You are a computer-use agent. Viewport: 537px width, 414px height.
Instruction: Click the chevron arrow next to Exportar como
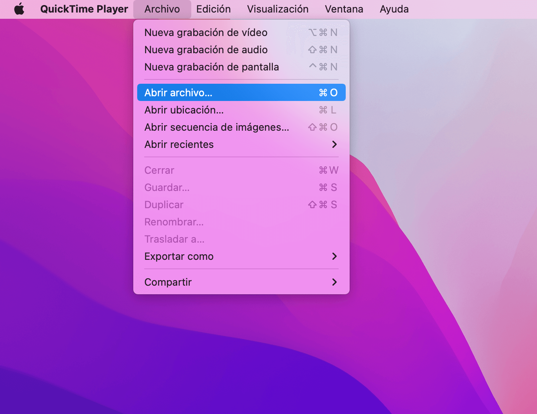(x=335, y=256)
